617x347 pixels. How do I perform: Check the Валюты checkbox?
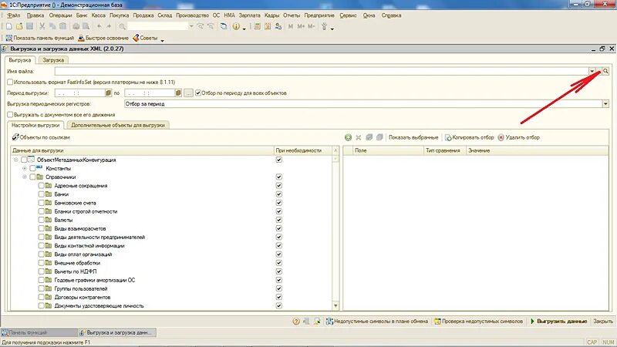(42, 220)
